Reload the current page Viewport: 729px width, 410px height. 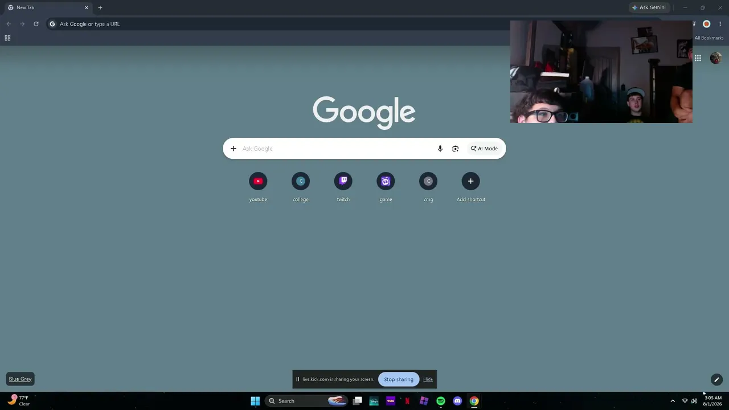(36, 24)
